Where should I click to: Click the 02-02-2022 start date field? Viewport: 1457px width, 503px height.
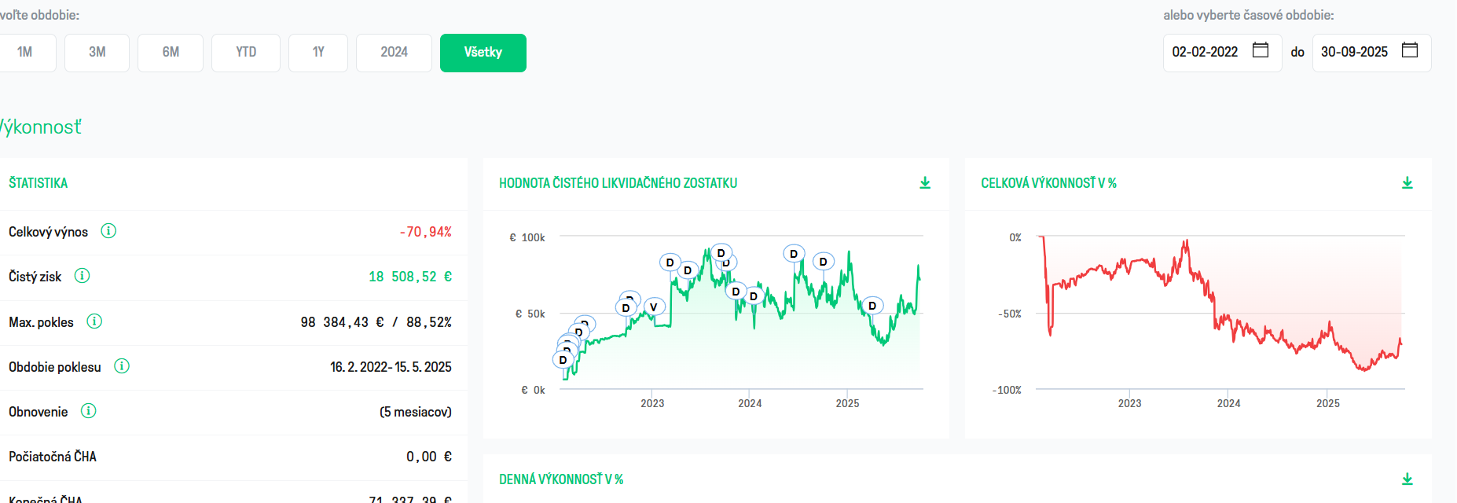pyautogui.click(x=1222, y=53)
